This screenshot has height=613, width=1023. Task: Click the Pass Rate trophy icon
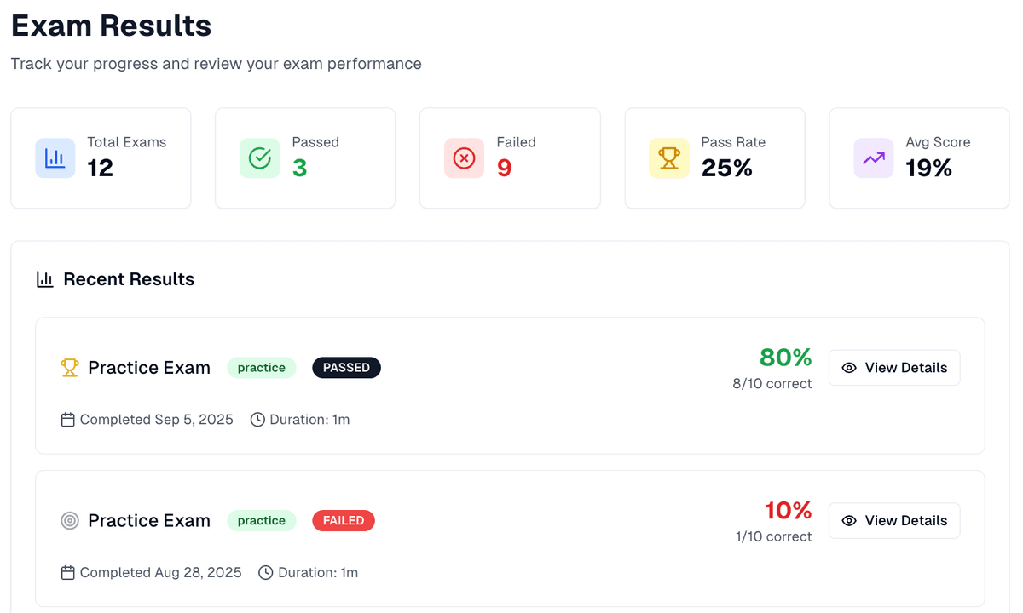coord(669,158)
